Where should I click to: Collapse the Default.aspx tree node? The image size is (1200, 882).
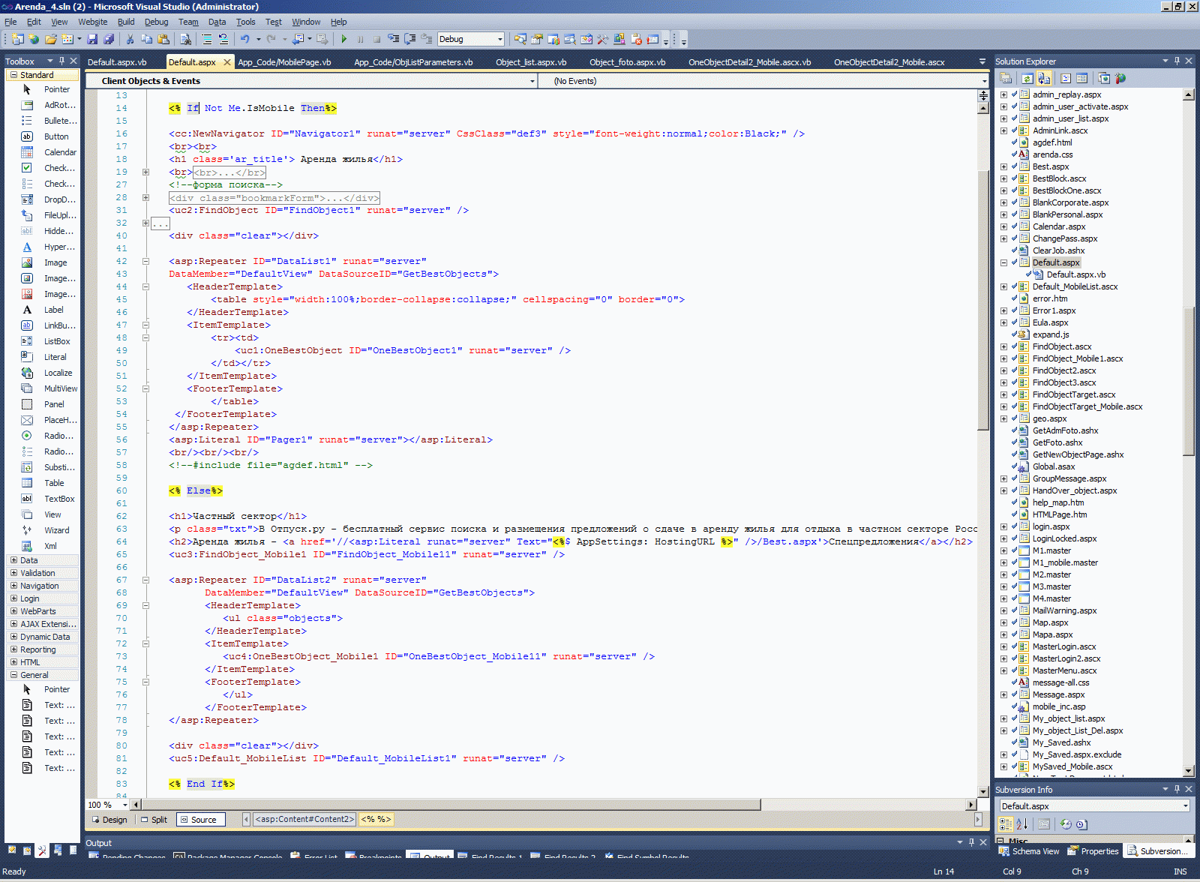coord(1003,262)
